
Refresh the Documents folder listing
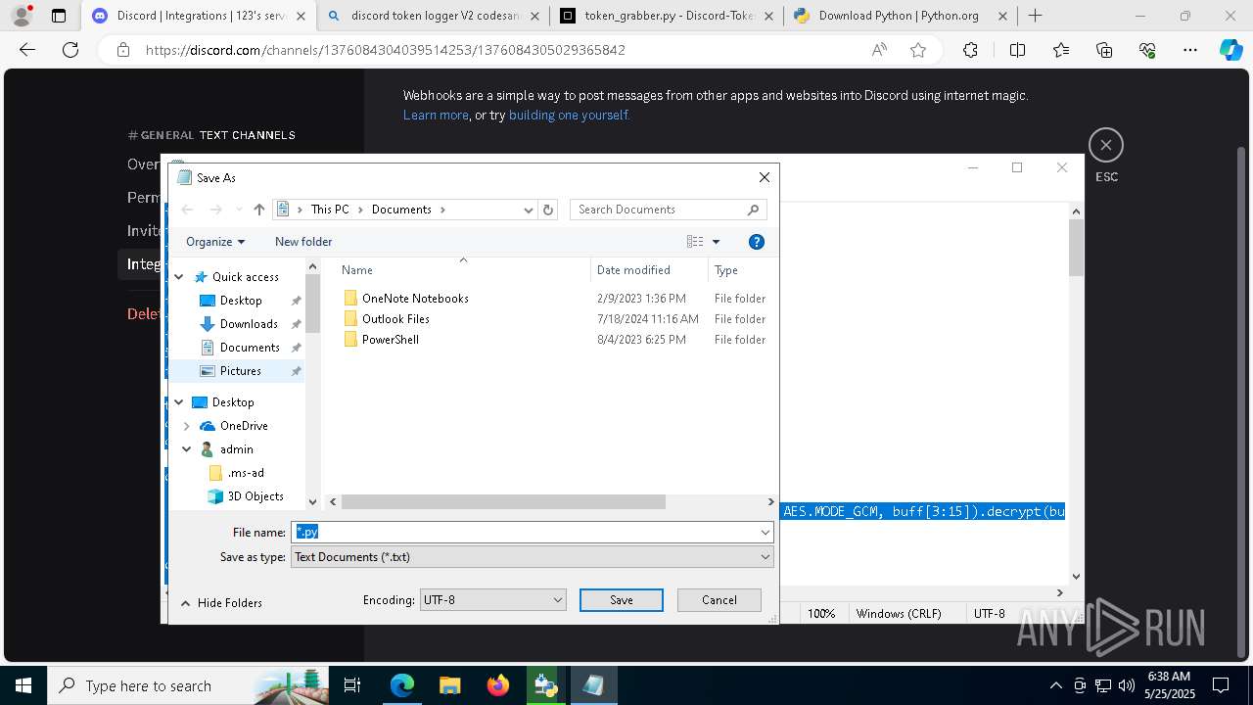pos(548,210)
